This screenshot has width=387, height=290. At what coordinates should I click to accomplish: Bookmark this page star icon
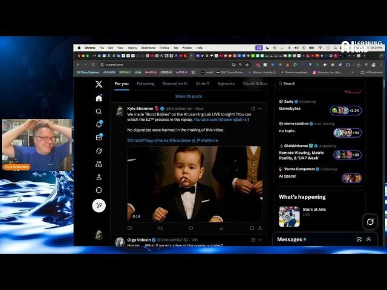click(x=247, y=65)
